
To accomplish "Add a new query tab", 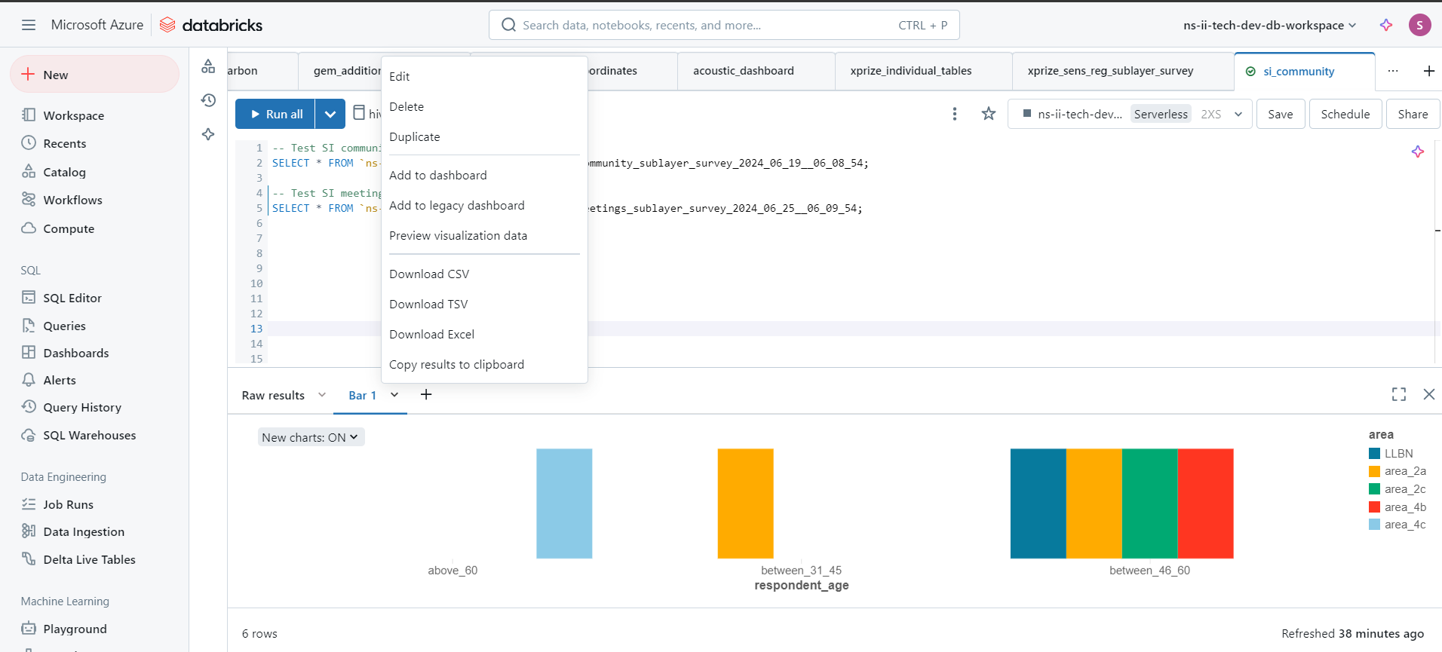I will coord(1429,71).
